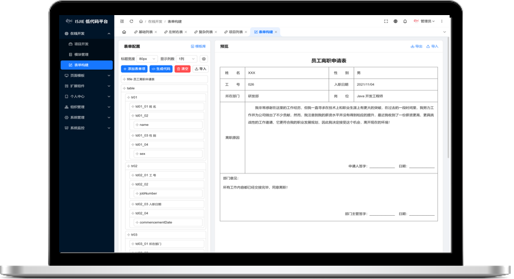Click the page vertical scrollbar
514x279 pixels.
pos(448,97)
